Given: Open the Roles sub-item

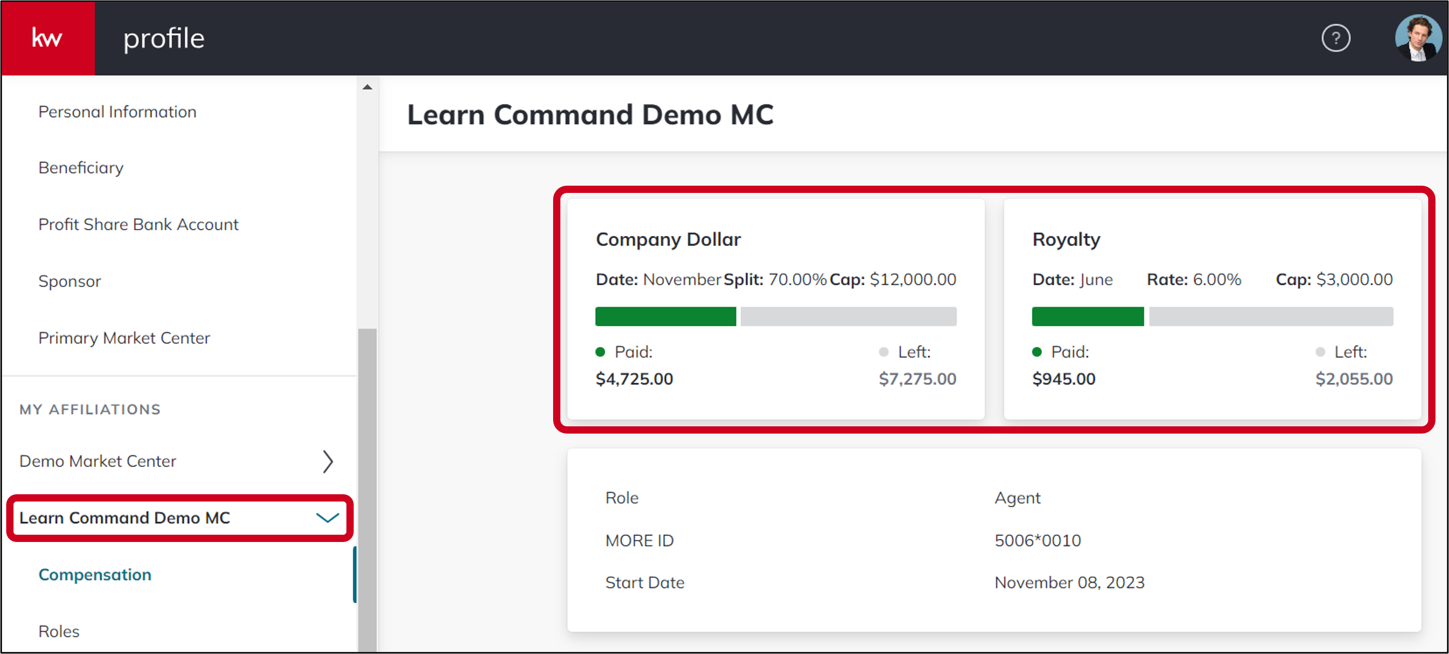Looking at the screenshot, I should 59,631.
